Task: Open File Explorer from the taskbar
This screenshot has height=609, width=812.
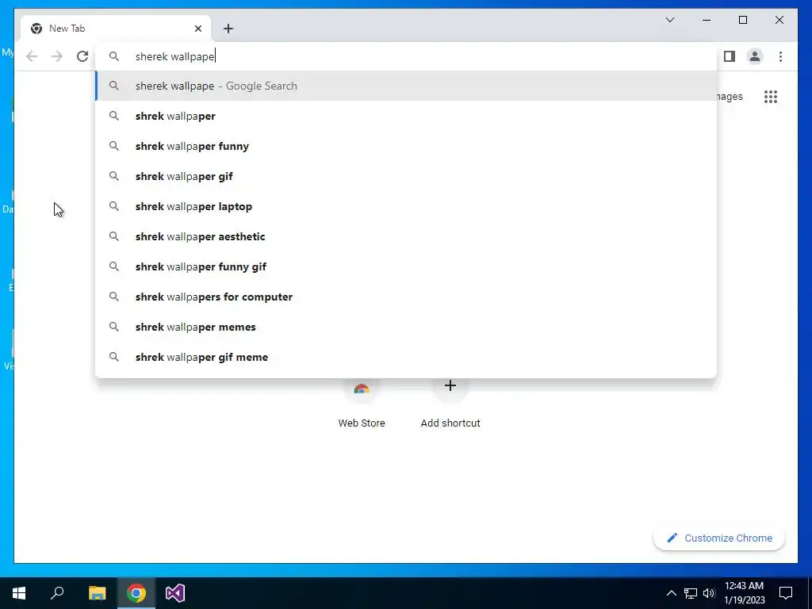Action: (x=97, y=593)
